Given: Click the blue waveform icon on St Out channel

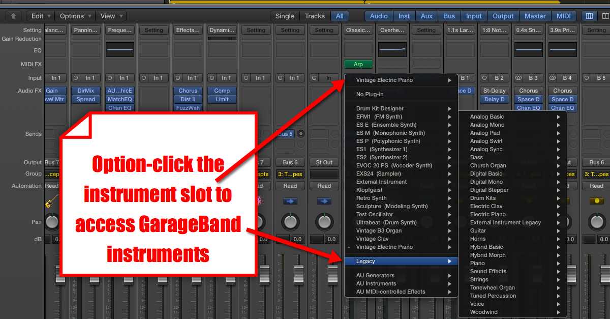Looking at the screenshot, I should click(324, 201).
